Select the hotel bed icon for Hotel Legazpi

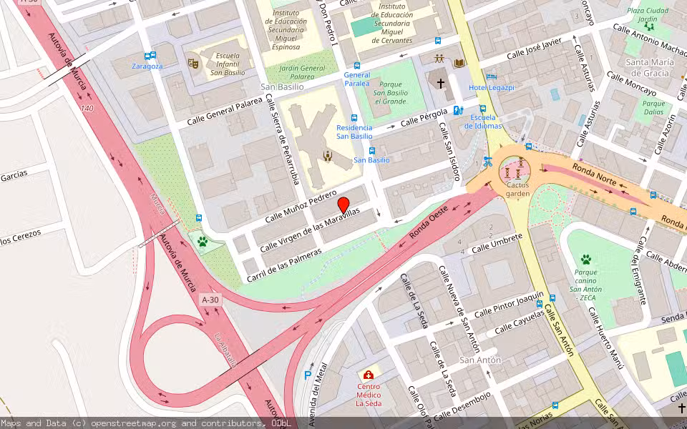pyautogui.click(x=492, y=77)
